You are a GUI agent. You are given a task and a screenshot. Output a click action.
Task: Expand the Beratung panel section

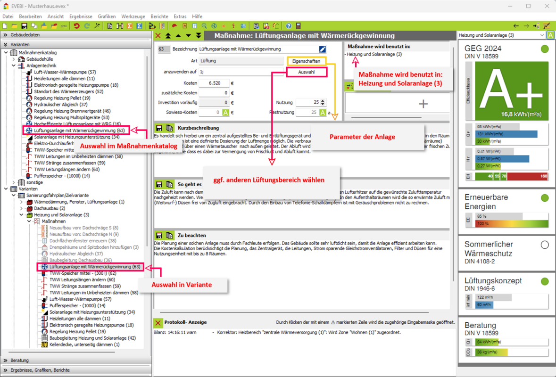click(x=6, y=361)
